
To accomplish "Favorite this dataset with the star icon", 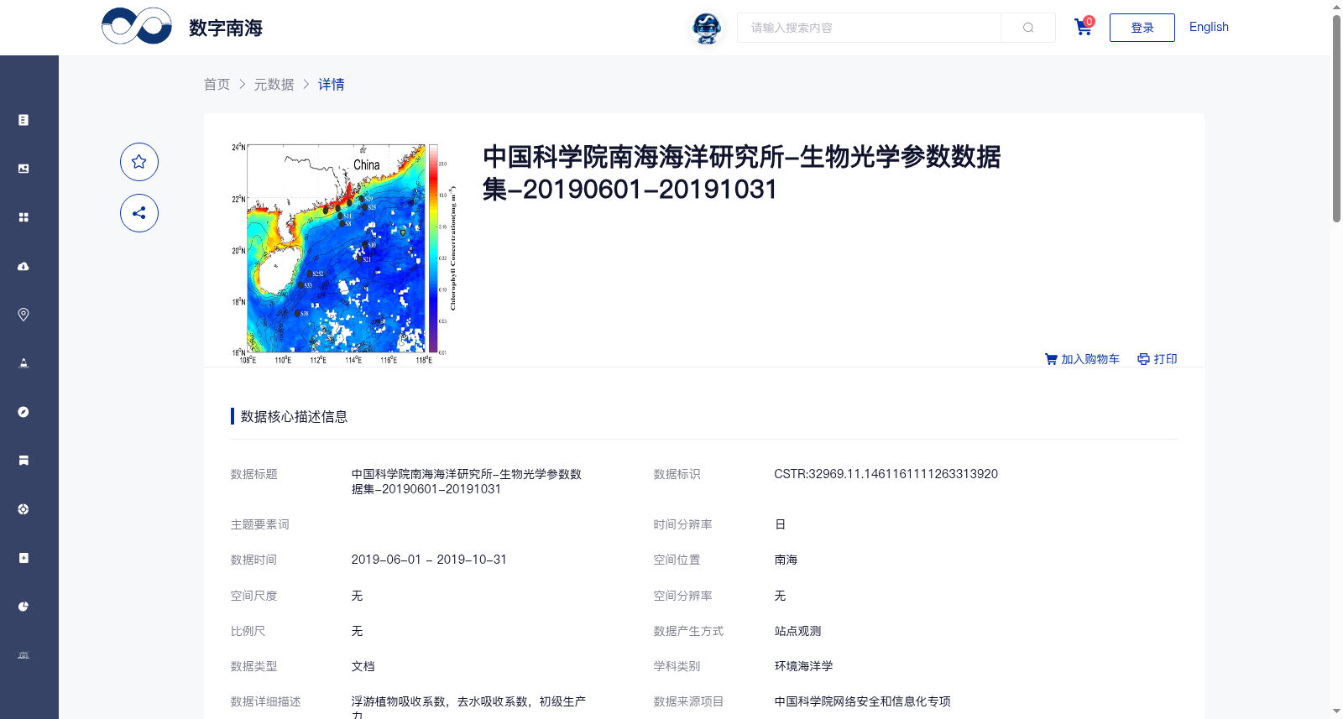I will pyautogui.click(x=139, y=162).
